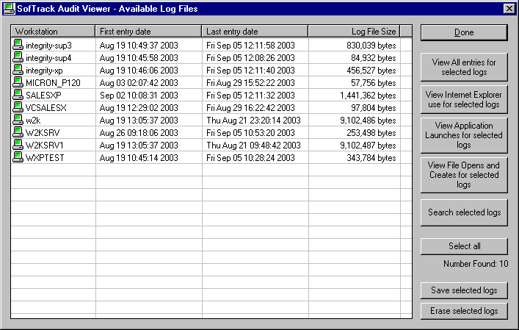Select the VCSALESX workstation name
The width and height of the screenshot is (519, 330).
[x=46, y=108]
